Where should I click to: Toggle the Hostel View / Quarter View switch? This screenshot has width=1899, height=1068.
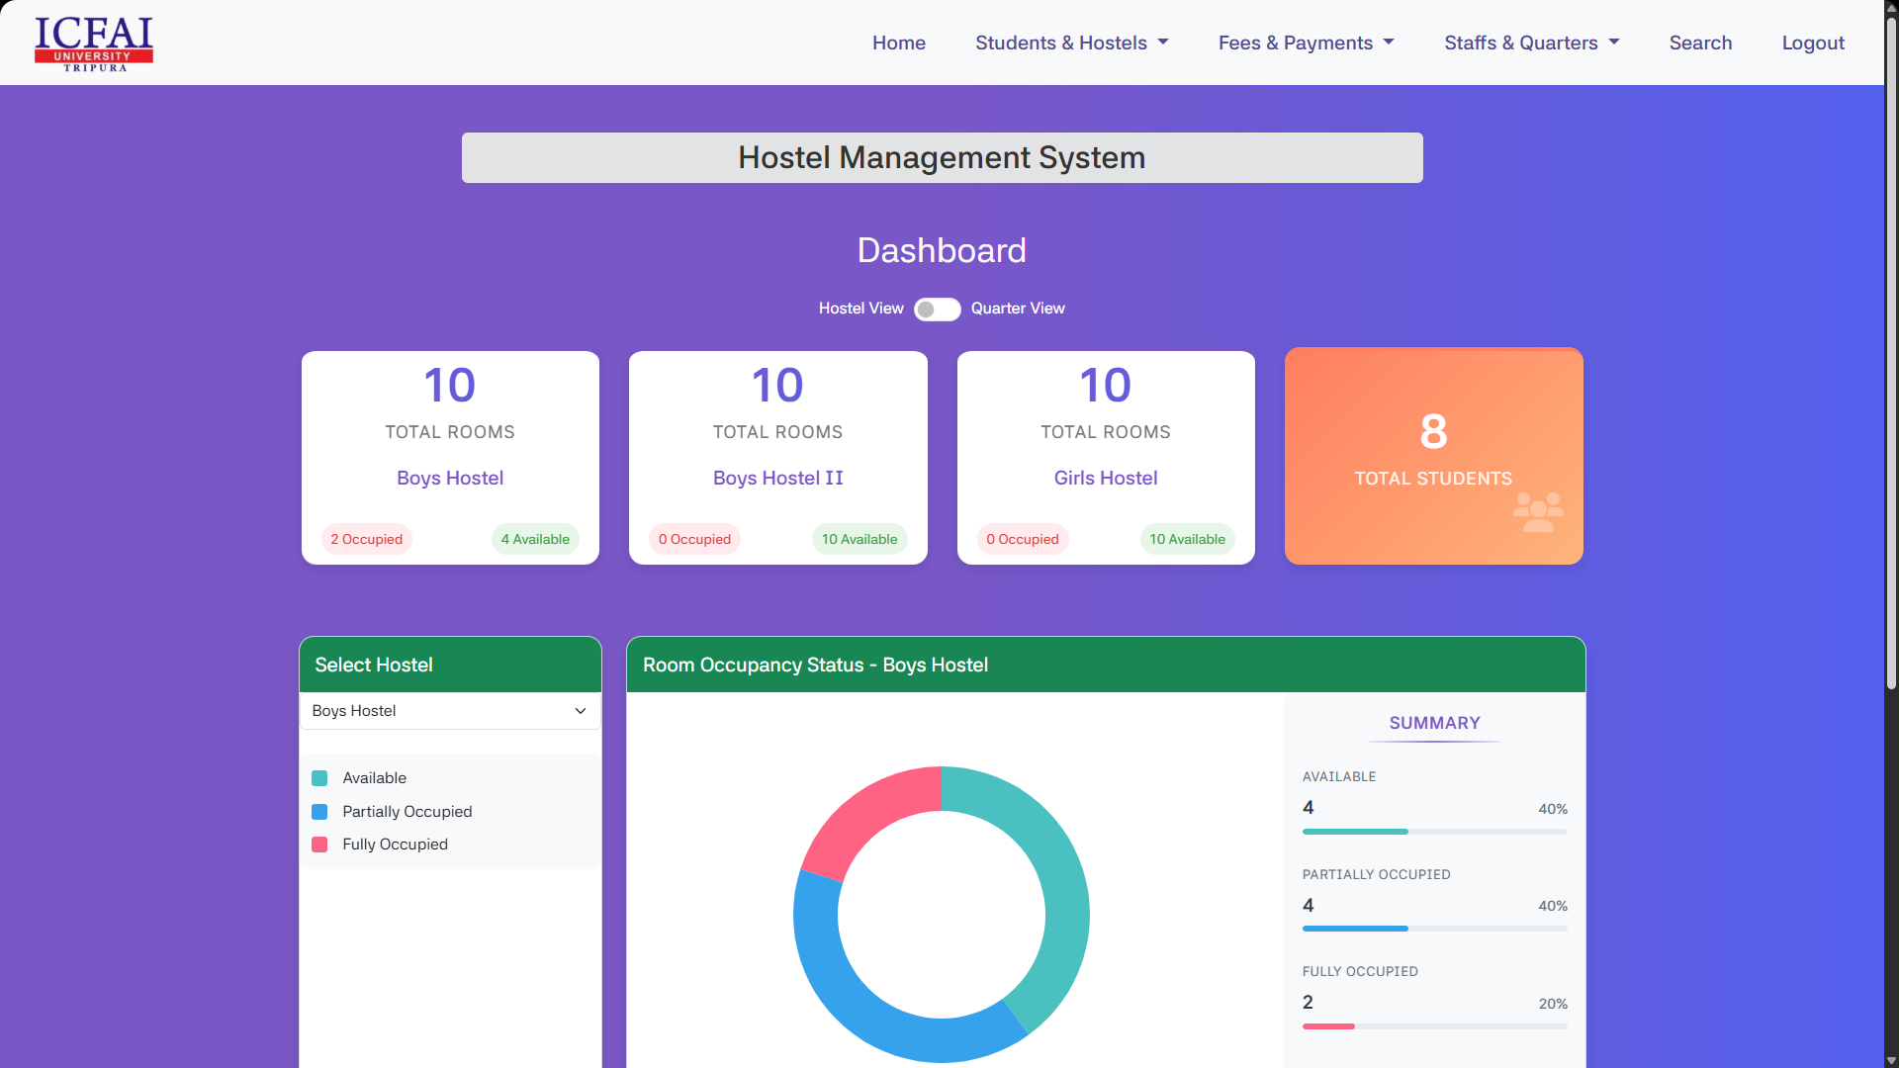tap(937, 310)
